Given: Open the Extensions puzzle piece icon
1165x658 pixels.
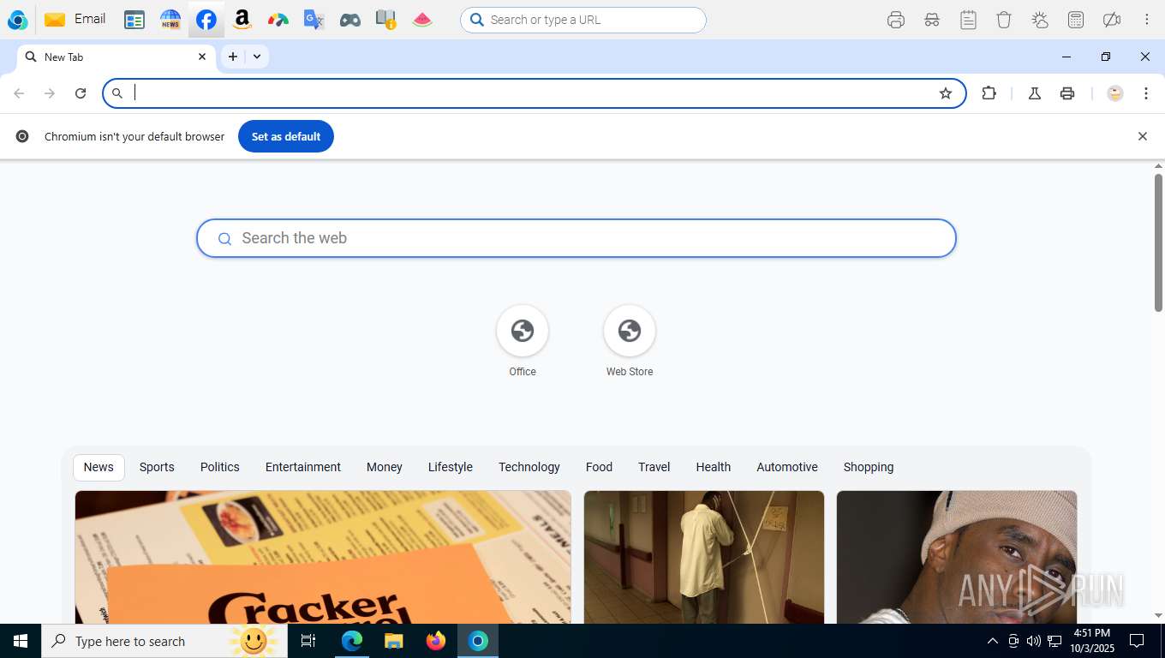Looking at the screenshot, I should click(989, 93).
